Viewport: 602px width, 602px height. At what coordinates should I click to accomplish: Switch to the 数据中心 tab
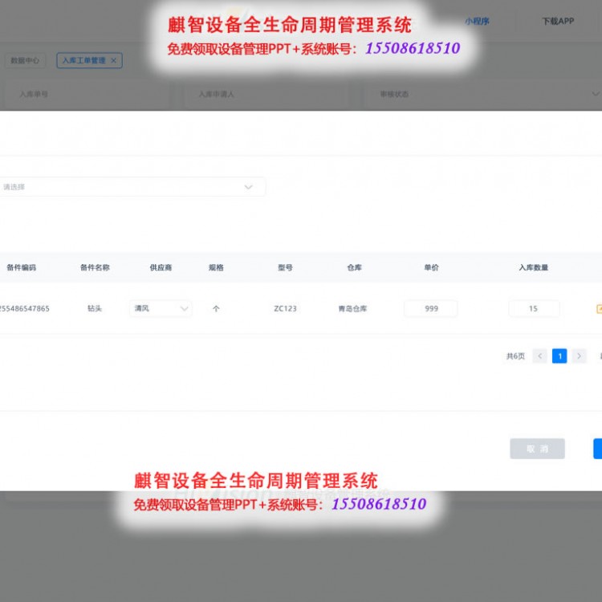[24, 60]
